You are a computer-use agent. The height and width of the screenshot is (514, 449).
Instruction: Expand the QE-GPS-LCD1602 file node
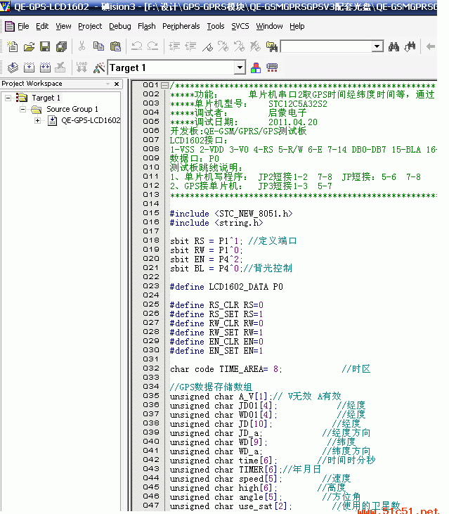tap(37, 120)
